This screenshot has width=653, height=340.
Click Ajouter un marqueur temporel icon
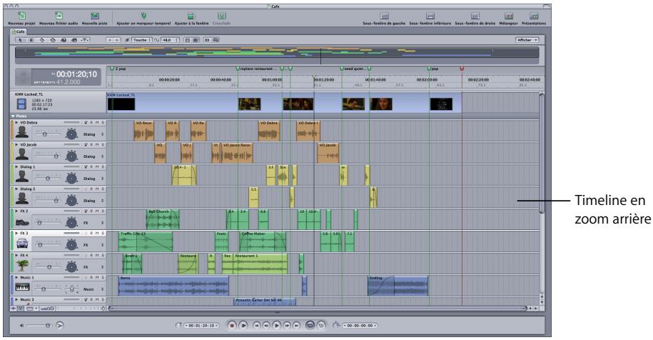point(143,16)
